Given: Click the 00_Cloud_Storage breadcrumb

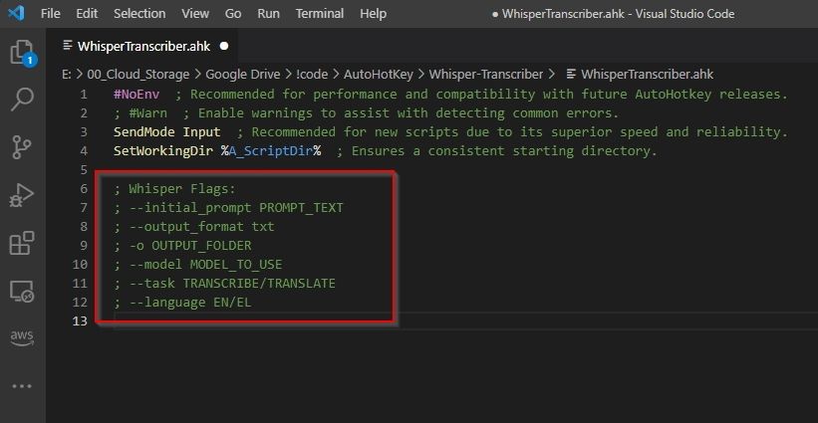Looking at the screenshot, I should click(138, 75).
